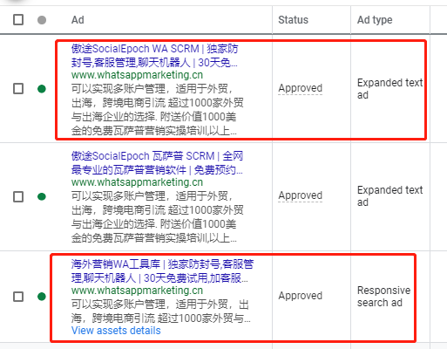Image resolution: width=447 pixels, height=349 pixels.
Task: Select checkbox for the 瓦萨普 SCRM ad row
Action: coord(18,196)
